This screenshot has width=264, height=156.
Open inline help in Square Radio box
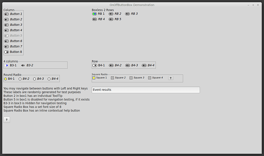point(171,78)
